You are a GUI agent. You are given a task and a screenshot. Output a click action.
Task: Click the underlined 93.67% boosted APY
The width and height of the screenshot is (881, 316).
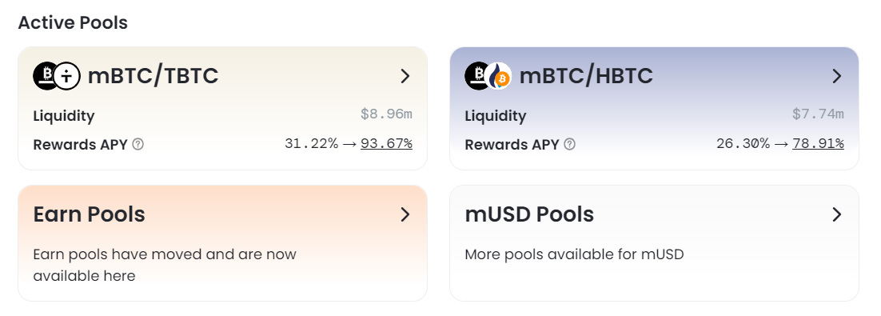(x=387, y=144)
